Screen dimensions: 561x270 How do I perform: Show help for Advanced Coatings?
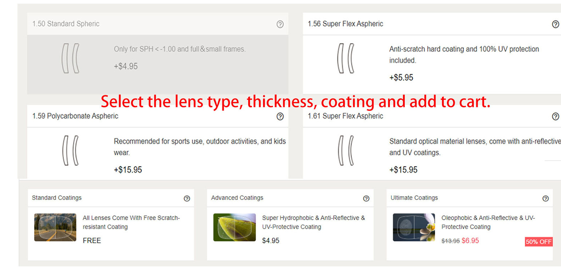366,198
